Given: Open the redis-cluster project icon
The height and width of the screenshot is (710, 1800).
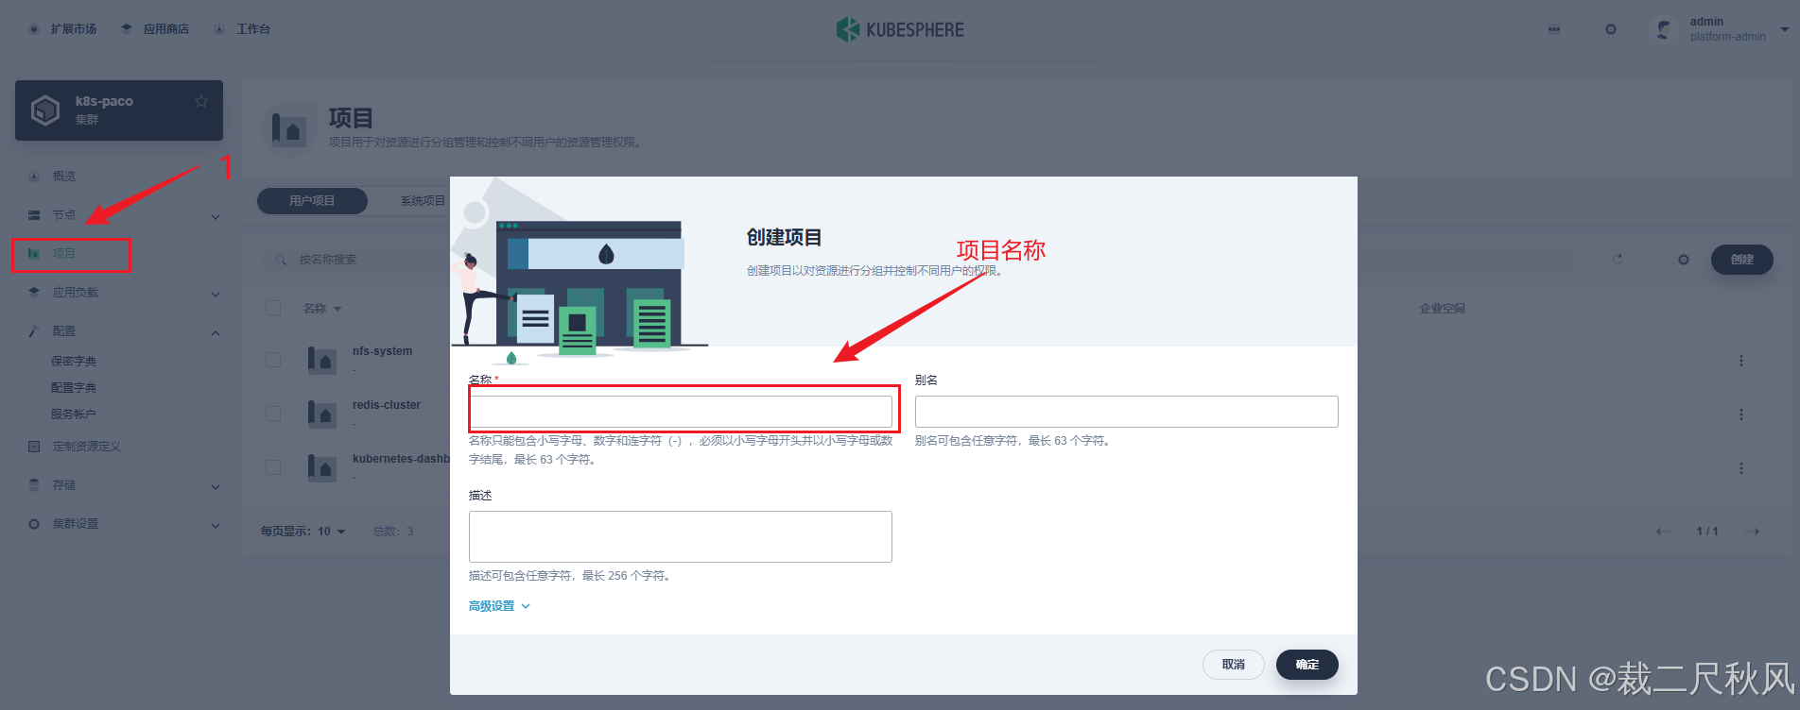Looking at the screenshot, I should pyautogui.click(x=322, y=414).
